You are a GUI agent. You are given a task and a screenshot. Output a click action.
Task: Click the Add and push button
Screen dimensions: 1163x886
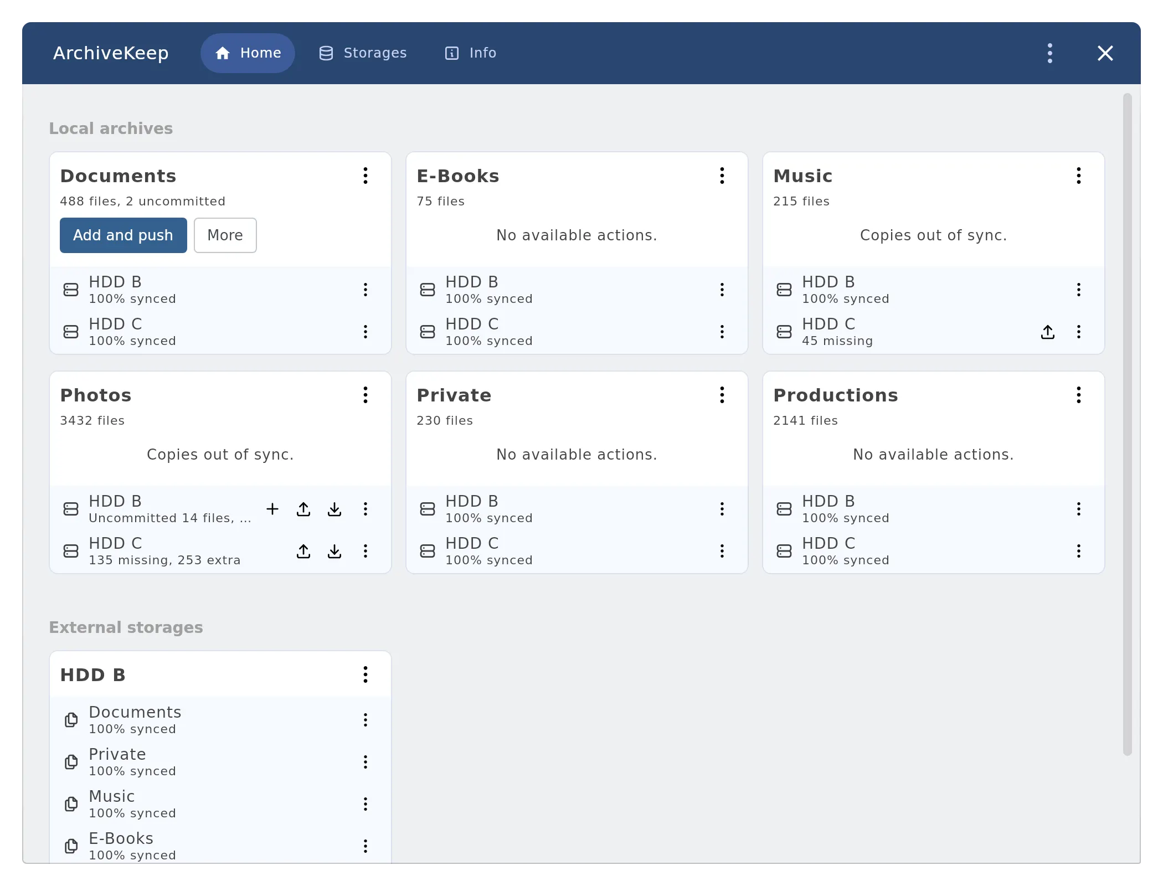pos(123,235)
